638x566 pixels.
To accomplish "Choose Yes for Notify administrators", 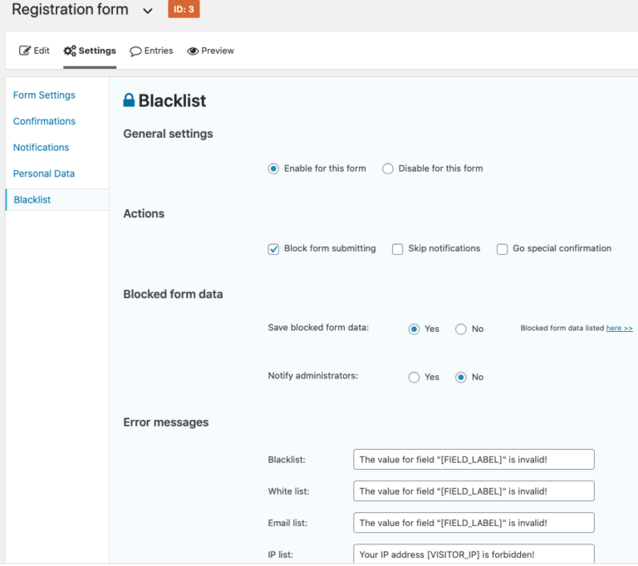I will click(x=414, y=378).
